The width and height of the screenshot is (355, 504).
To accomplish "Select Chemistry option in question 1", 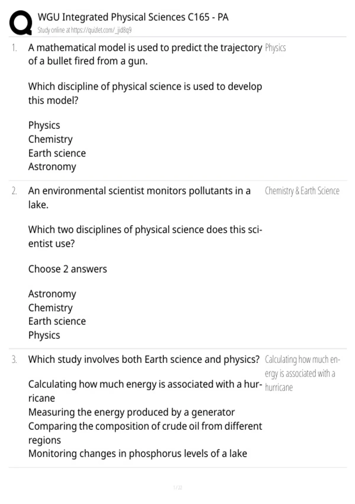I will pyautogui.click(x=50, y=139).
